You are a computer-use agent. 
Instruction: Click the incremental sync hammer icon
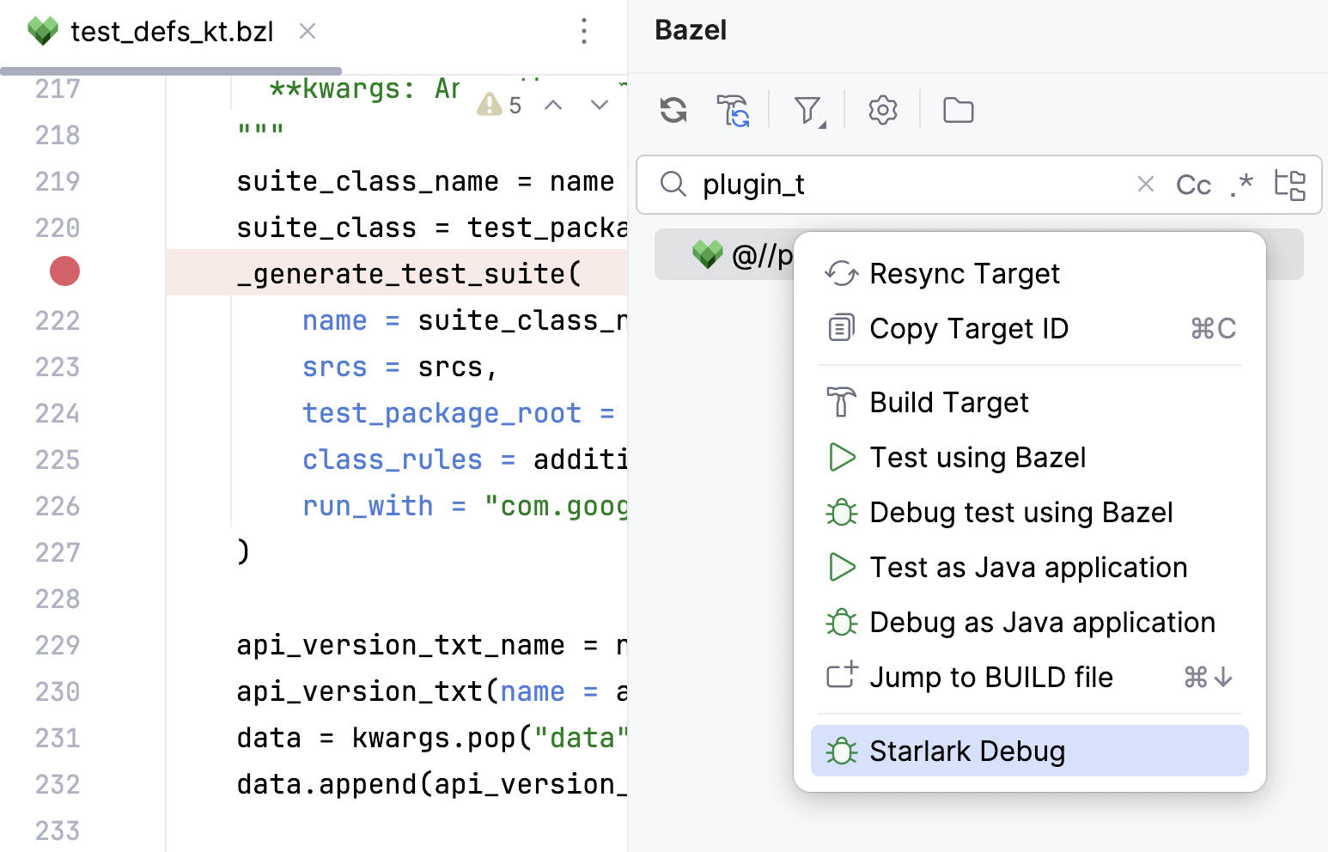[733, 110]
